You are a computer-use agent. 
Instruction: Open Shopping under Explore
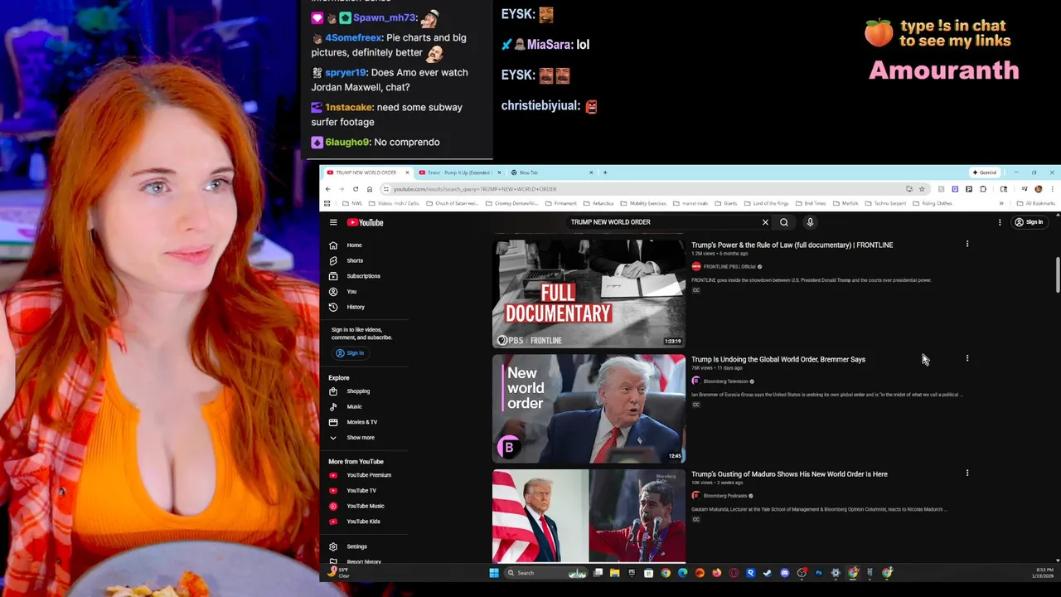358,391
